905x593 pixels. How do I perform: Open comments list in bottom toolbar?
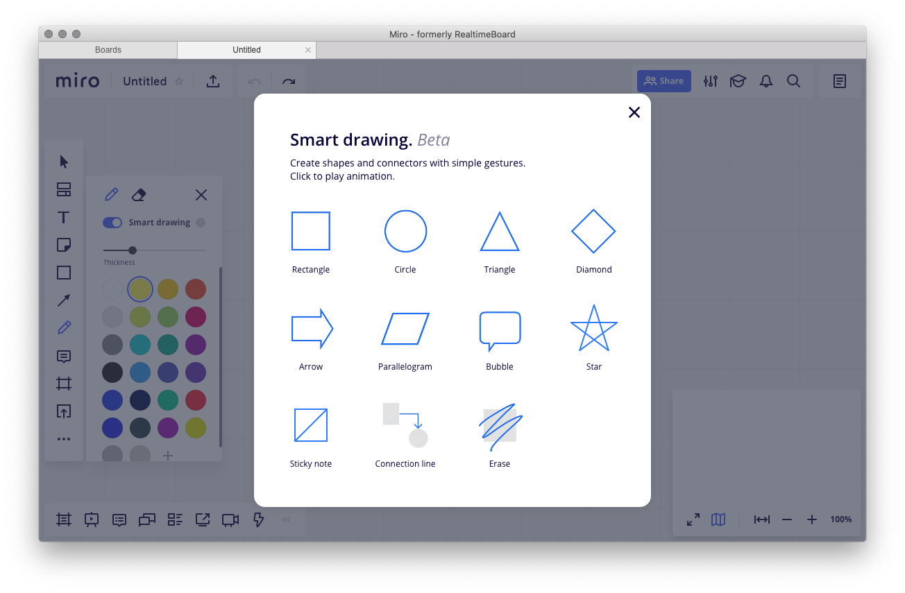click(x=119, y=519)
